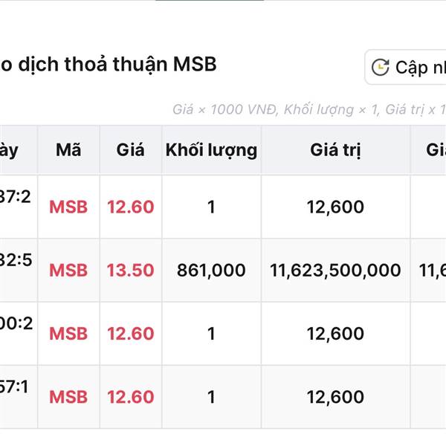446x446 pixels.
Task: Sort by the Mã column header
Action: [x=68, y=150]
